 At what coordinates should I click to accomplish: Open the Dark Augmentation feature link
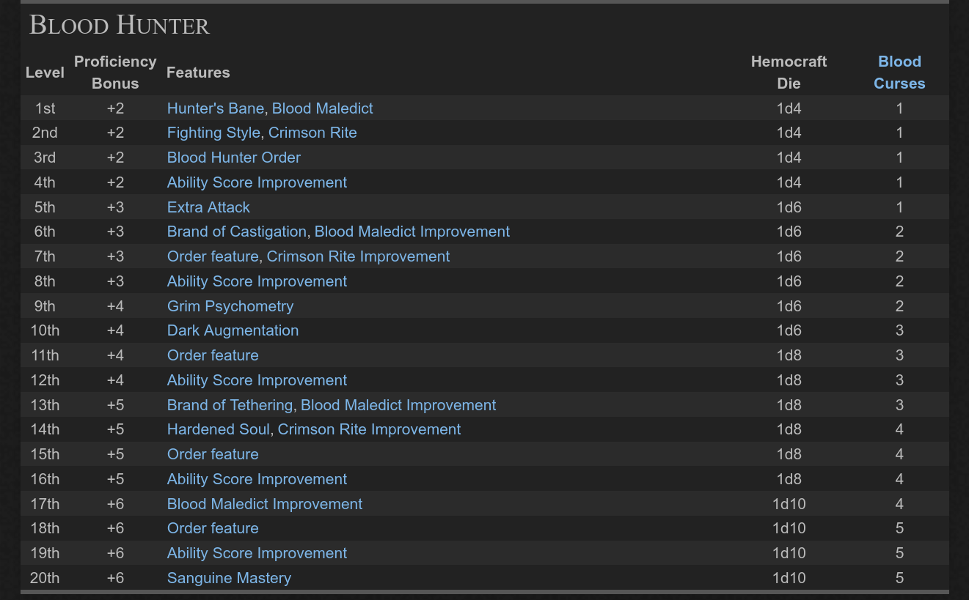233,330
